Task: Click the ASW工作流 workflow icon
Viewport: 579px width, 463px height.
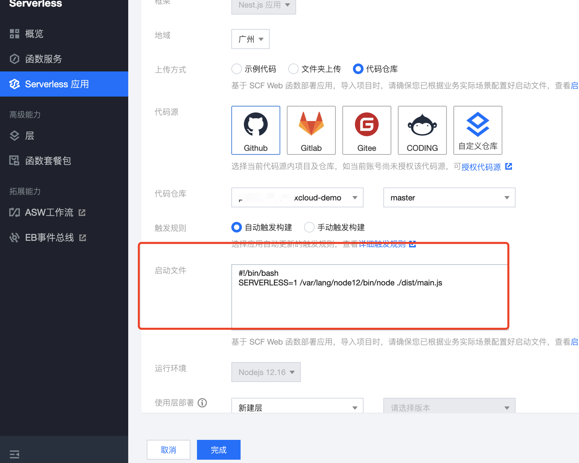Action: click(x=14, y=212)
